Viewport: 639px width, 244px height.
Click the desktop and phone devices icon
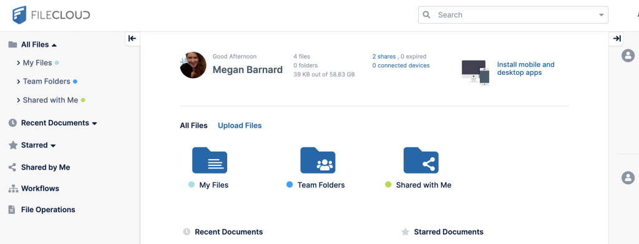click(x=475, y=72)
